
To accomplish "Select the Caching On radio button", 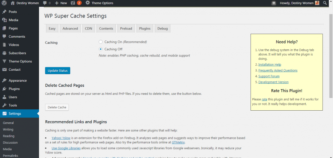I will [101, 42].
